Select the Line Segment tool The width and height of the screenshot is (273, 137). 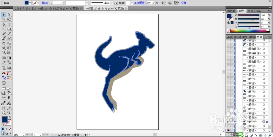pyautogui.click(x=4, y=29)
